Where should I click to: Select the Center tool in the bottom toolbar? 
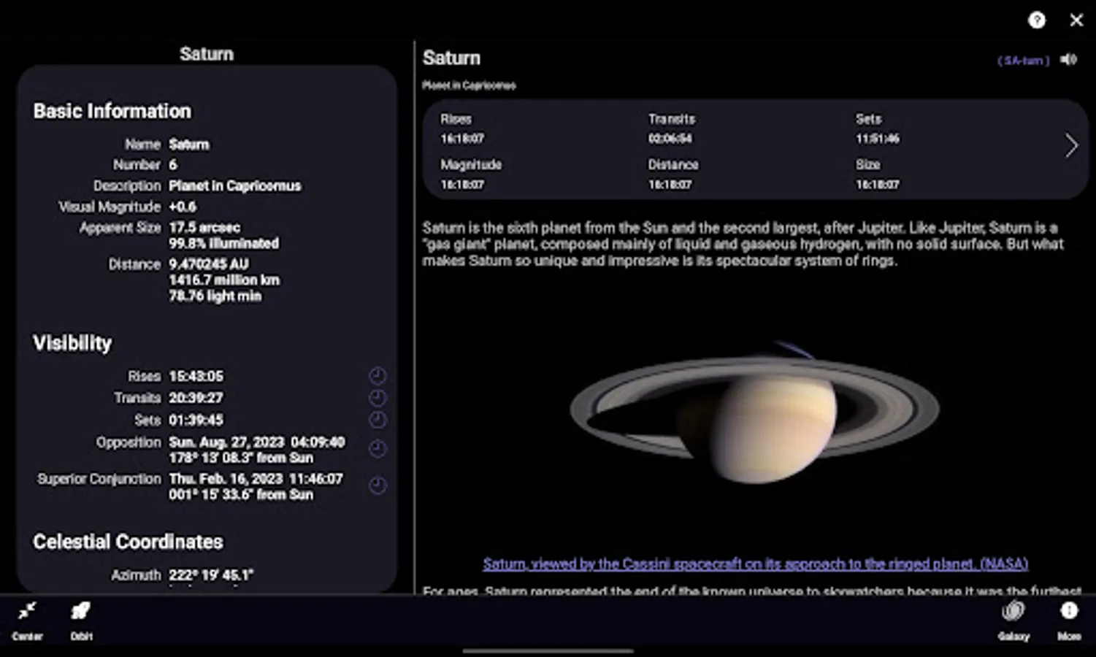pos(27,617)
